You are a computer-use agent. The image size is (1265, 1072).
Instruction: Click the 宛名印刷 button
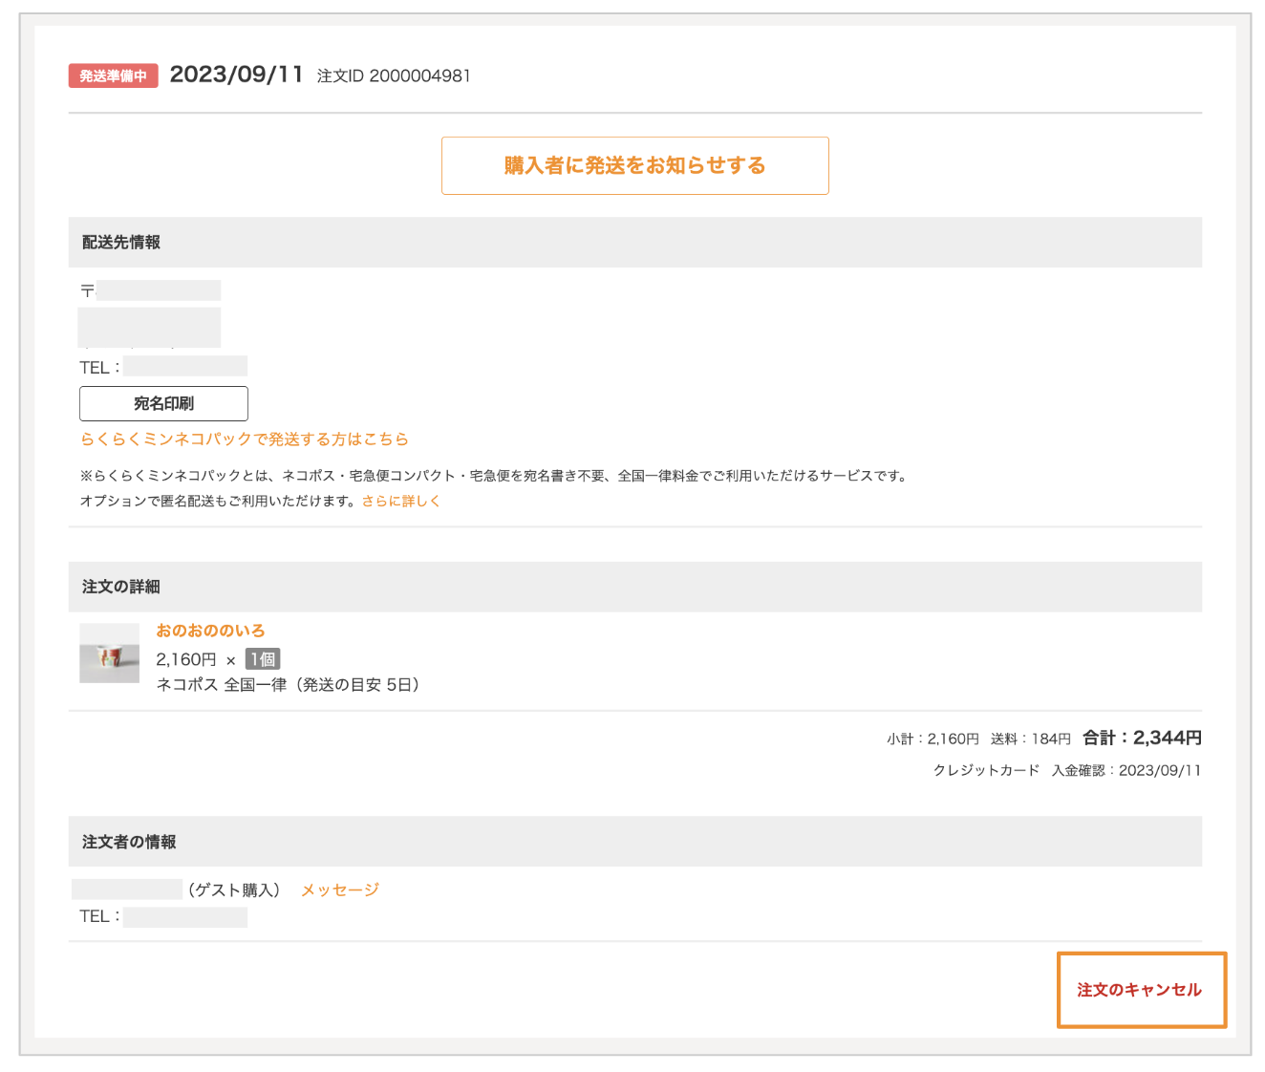(x=163, y=403)
